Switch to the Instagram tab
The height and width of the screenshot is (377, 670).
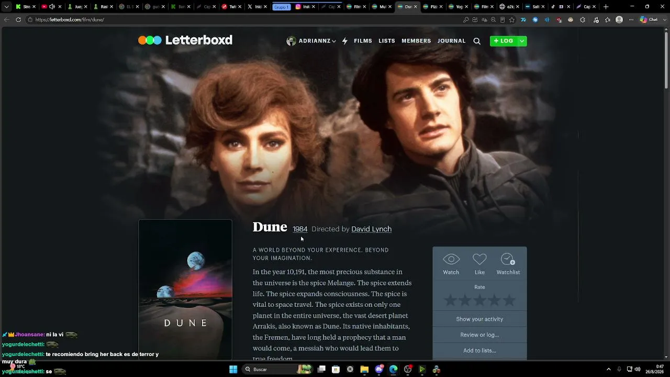305,7
